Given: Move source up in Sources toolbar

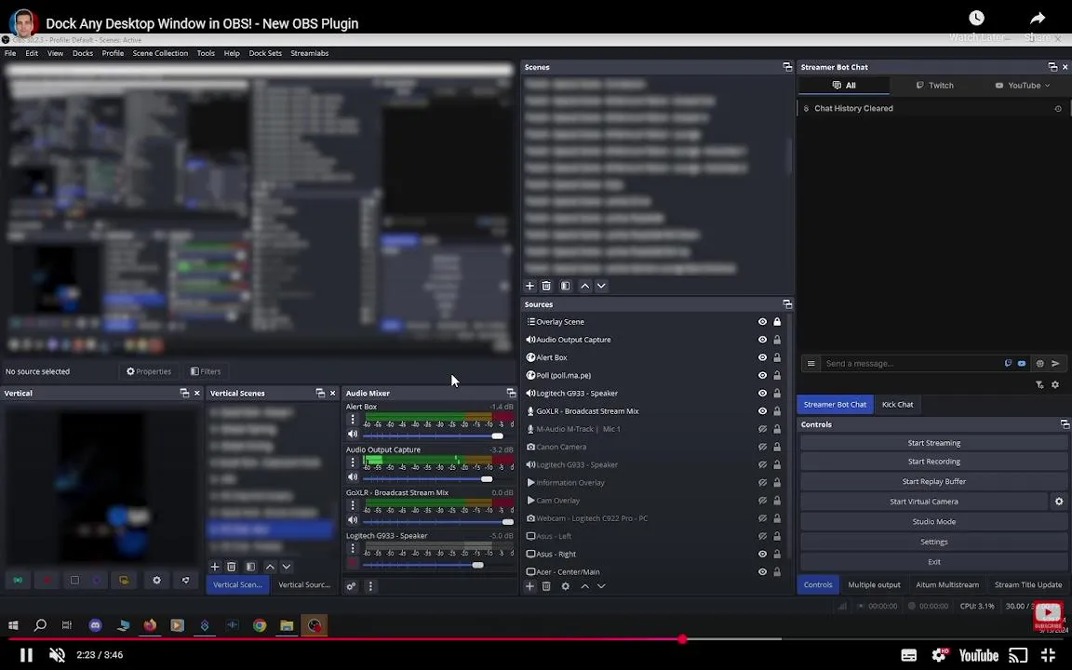Looking at the screenshot, I should tap(584, 586).
